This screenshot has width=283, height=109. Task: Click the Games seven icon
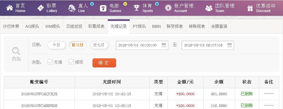103,8
